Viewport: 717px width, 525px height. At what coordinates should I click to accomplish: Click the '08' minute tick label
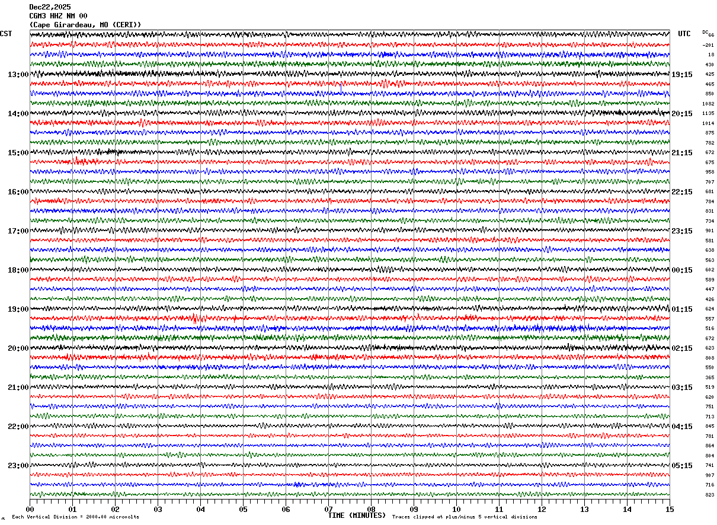click(x=371, y=509)
